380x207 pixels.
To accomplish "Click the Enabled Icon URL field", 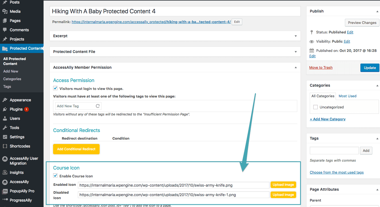I will pos(173,185).
